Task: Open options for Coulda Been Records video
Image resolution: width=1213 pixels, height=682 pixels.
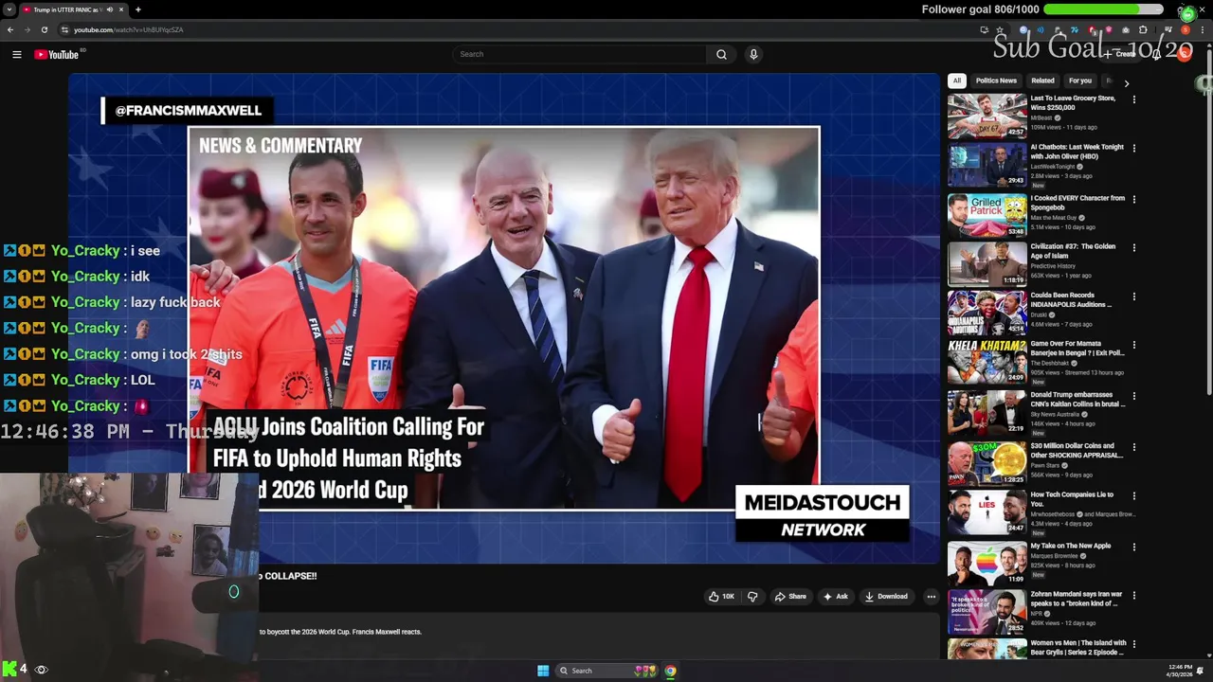Action: point(1133,296)
